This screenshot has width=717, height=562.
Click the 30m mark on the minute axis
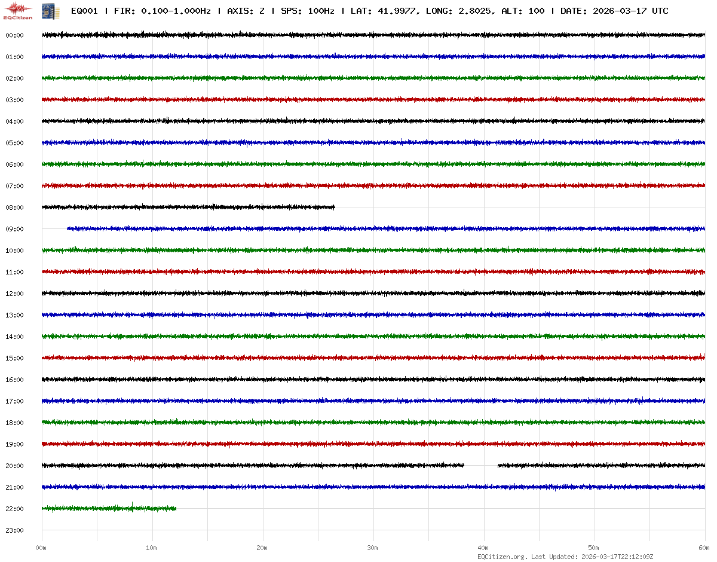[x=373, y=548]
